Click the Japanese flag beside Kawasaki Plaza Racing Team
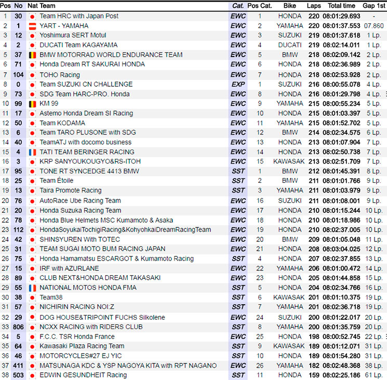Viewport: 387px width, 380px height. pyautogui.click(x=32, y=347)
